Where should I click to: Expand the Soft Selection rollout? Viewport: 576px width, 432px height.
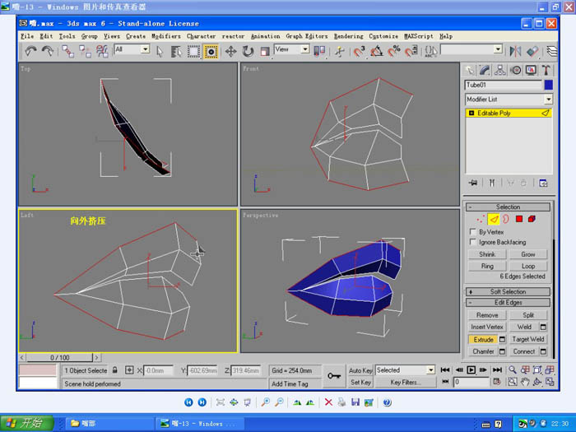point(508,291)
